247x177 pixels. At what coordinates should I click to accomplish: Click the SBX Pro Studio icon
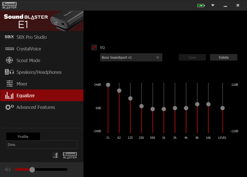point(9,37)
